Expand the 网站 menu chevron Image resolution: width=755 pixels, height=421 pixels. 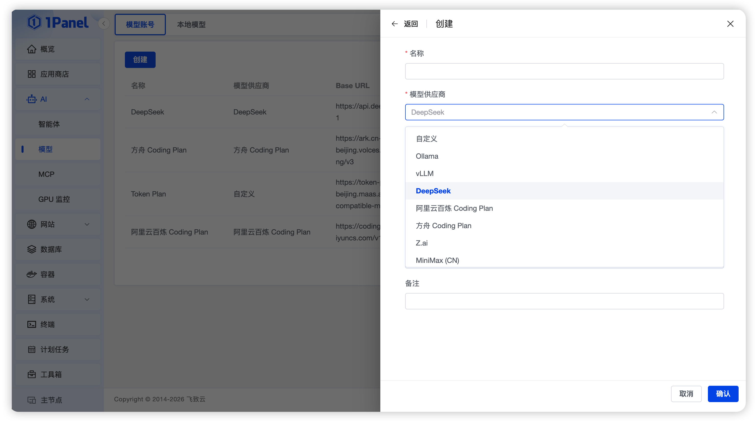click(87, 224)
